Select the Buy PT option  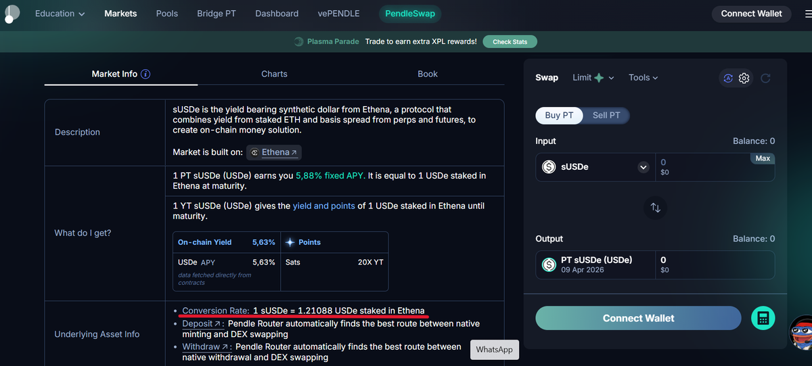pyautogui.click(x=559, y=116)
